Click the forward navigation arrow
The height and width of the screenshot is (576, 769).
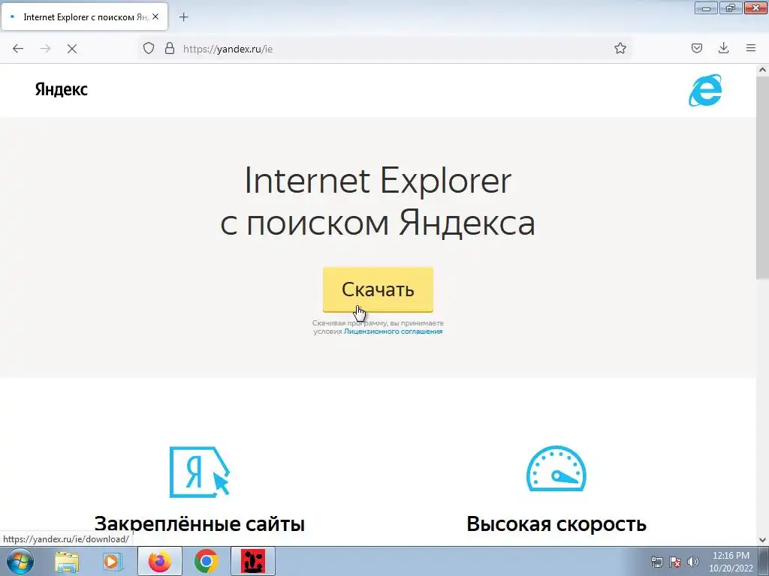pyautogui.click(x=45, y=49)
